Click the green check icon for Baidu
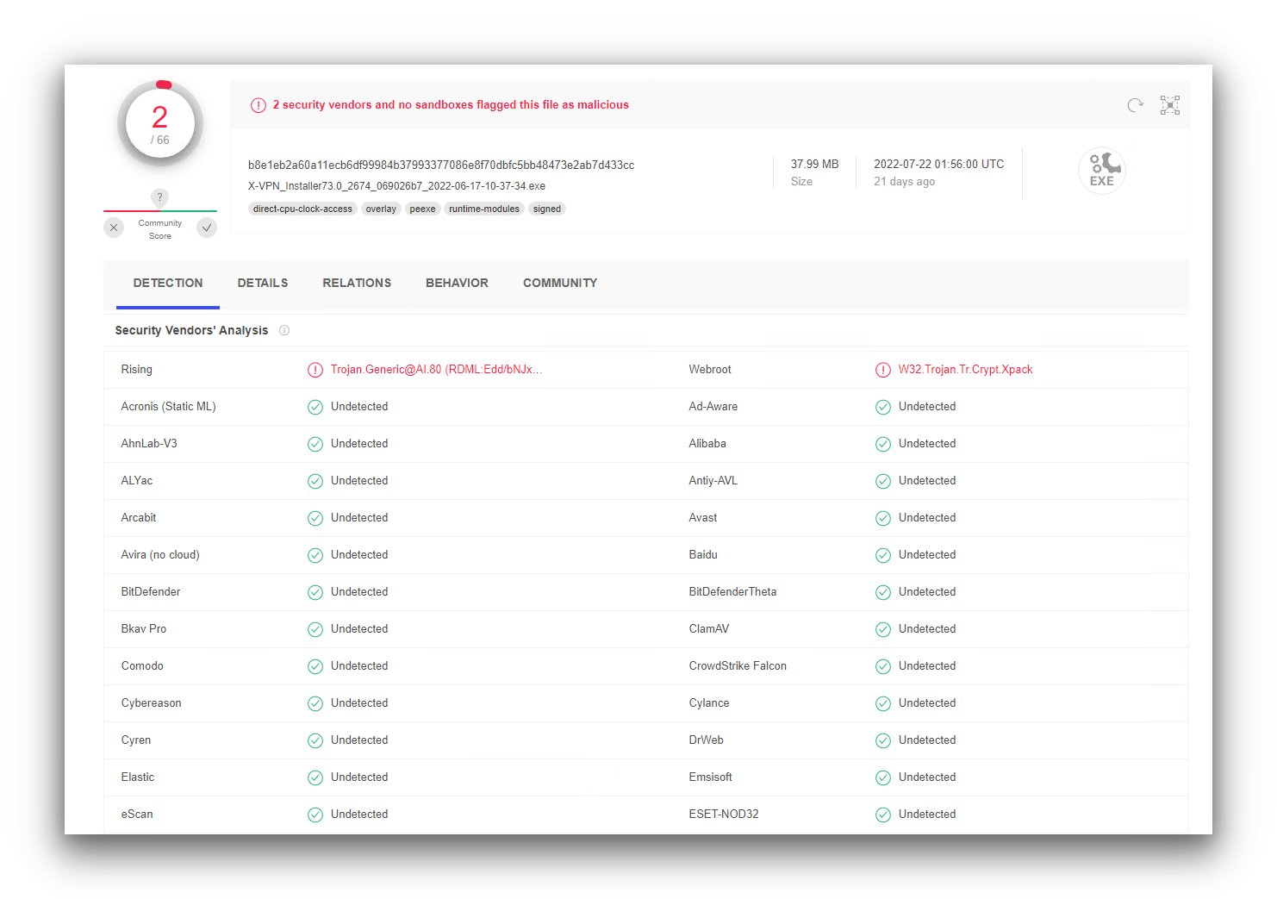The image size is (1277, 899). pyautogui.click(x=883, y=555)
